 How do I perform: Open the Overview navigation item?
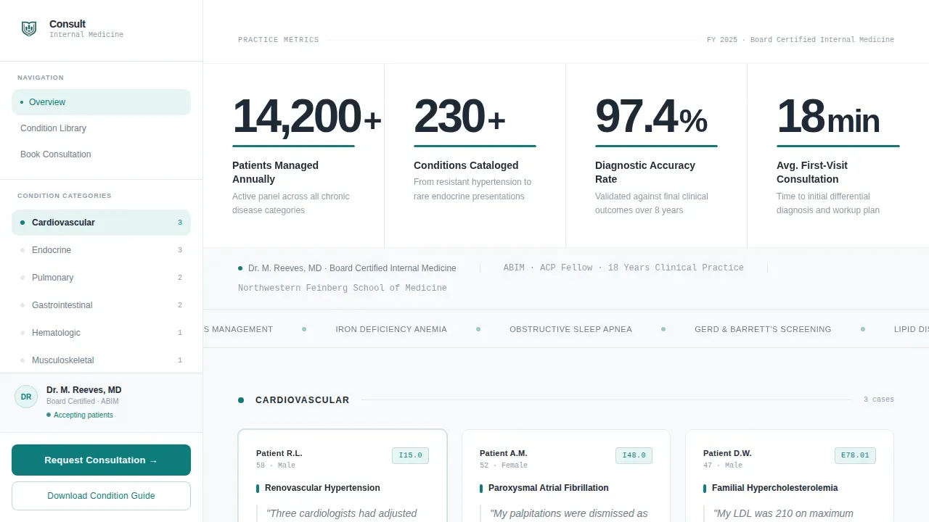[101, 102]
